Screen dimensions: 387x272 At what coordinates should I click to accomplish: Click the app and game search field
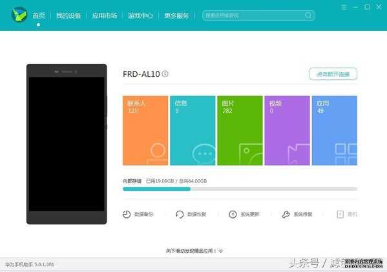258,15
